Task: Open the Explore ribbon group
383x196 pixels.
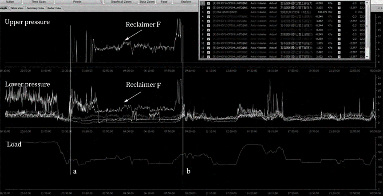Action: tap(186, 1)
